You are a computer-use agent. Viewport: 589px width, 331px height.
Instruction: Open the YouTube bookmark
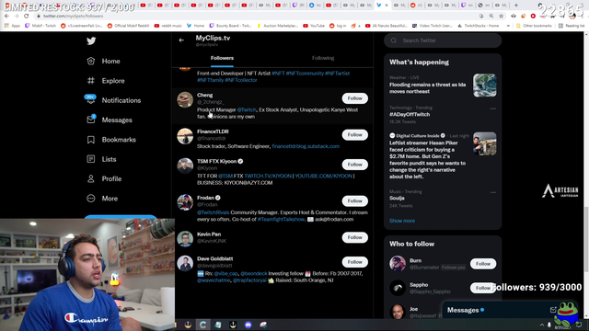(x=314, y=26)
